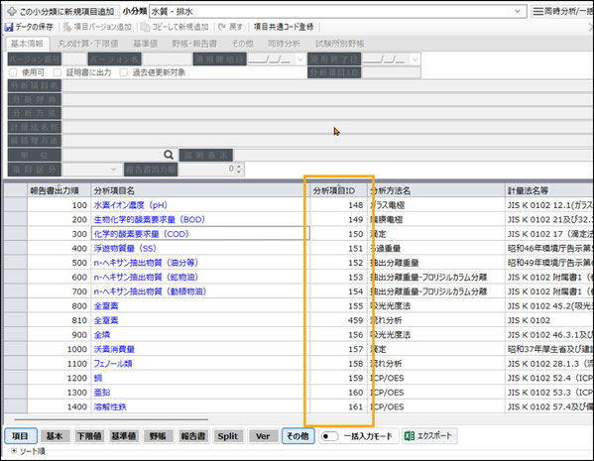
Task: Expand the ソート順 tree node
Action: pyautogui.click(x=14, y=451)
